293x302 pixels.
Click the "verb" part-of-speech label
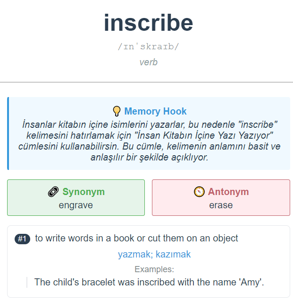[149, 62]
